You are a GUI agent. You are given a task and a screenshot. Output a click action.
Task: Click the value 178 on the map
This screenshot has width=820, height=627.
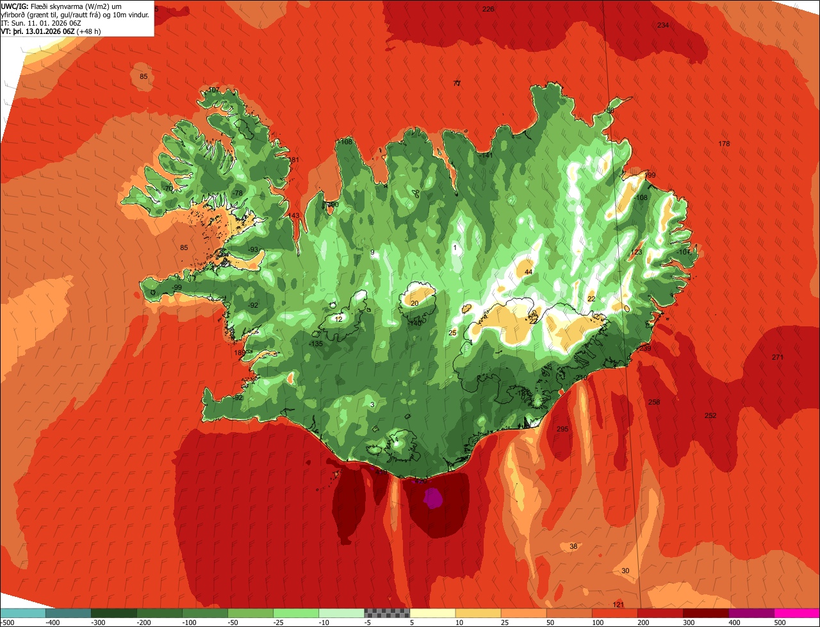point(724,144)
